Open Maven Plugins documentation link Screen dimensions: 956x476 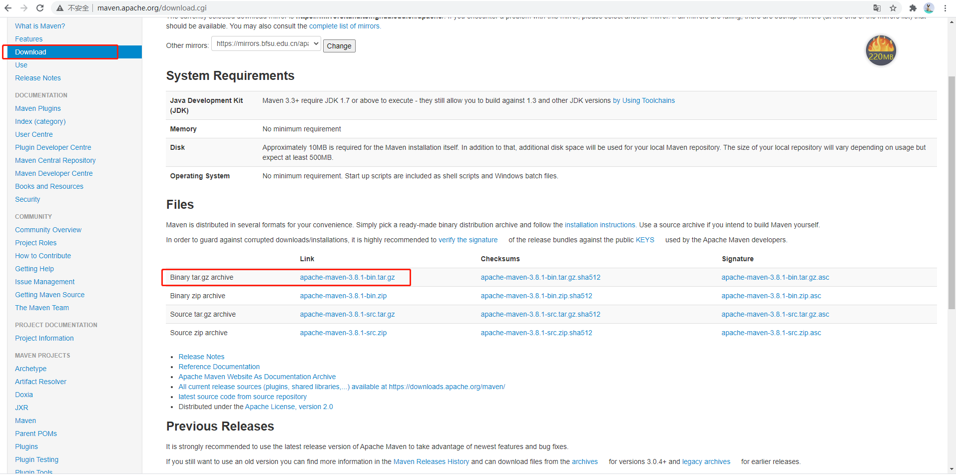[x=38, y=108]
